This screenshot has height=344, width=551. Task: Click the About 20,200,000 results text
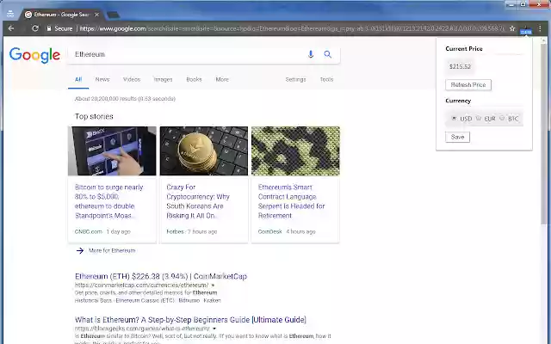[125, 99]
